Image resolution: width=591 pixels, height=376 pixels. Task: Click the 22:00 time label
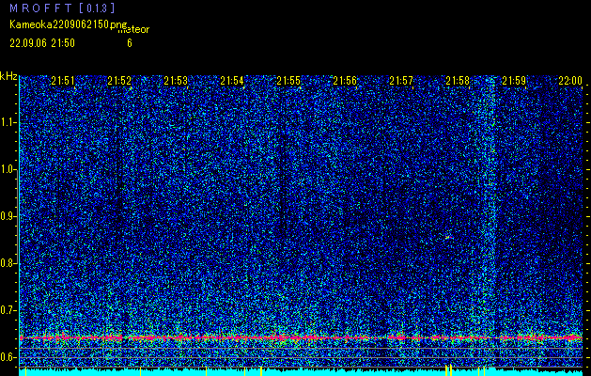570,81
